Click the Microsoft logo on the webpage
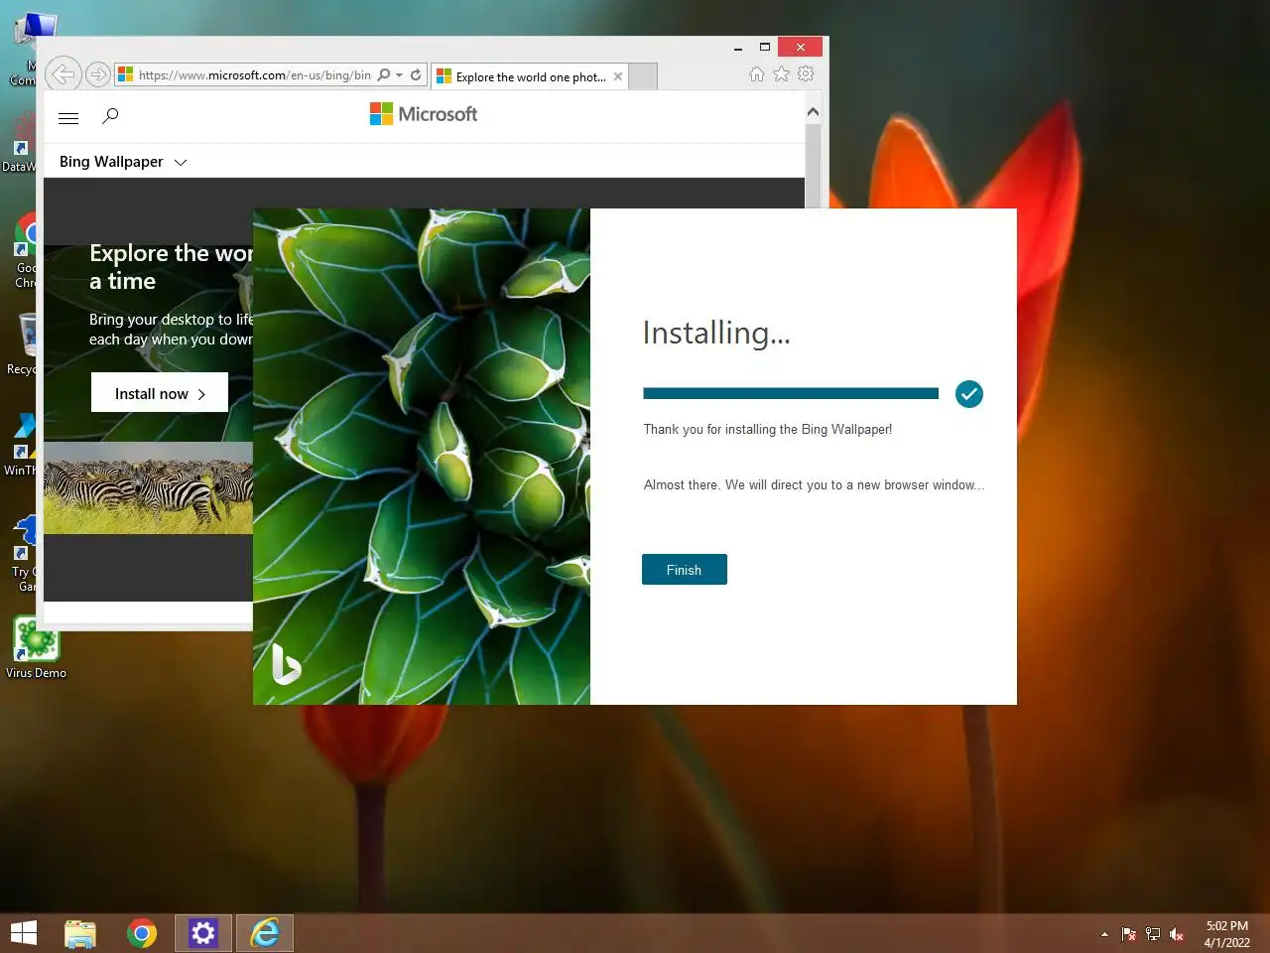 tap(424, 114)
